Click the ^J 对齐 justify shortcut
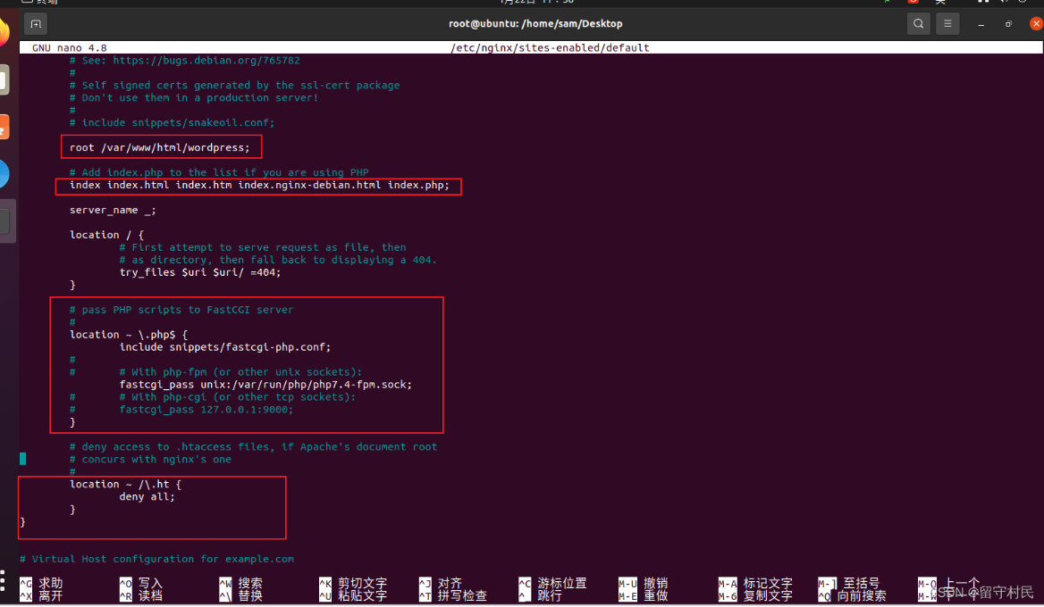This screenshot has width=1044, height=607. [441, 583]
